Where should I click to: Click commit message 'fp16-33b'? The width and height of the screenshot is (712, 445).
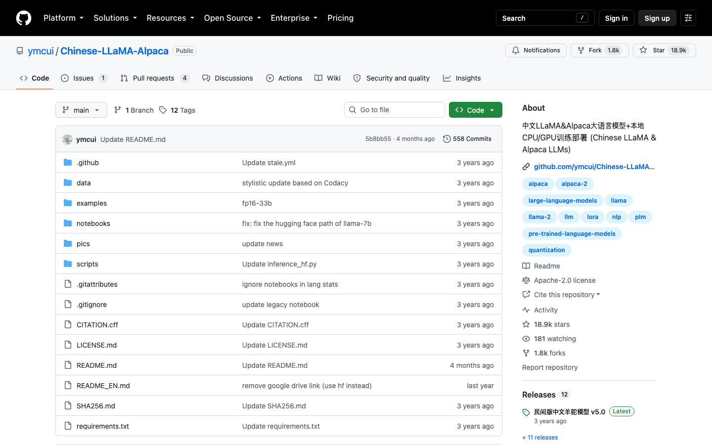(257, 203)
